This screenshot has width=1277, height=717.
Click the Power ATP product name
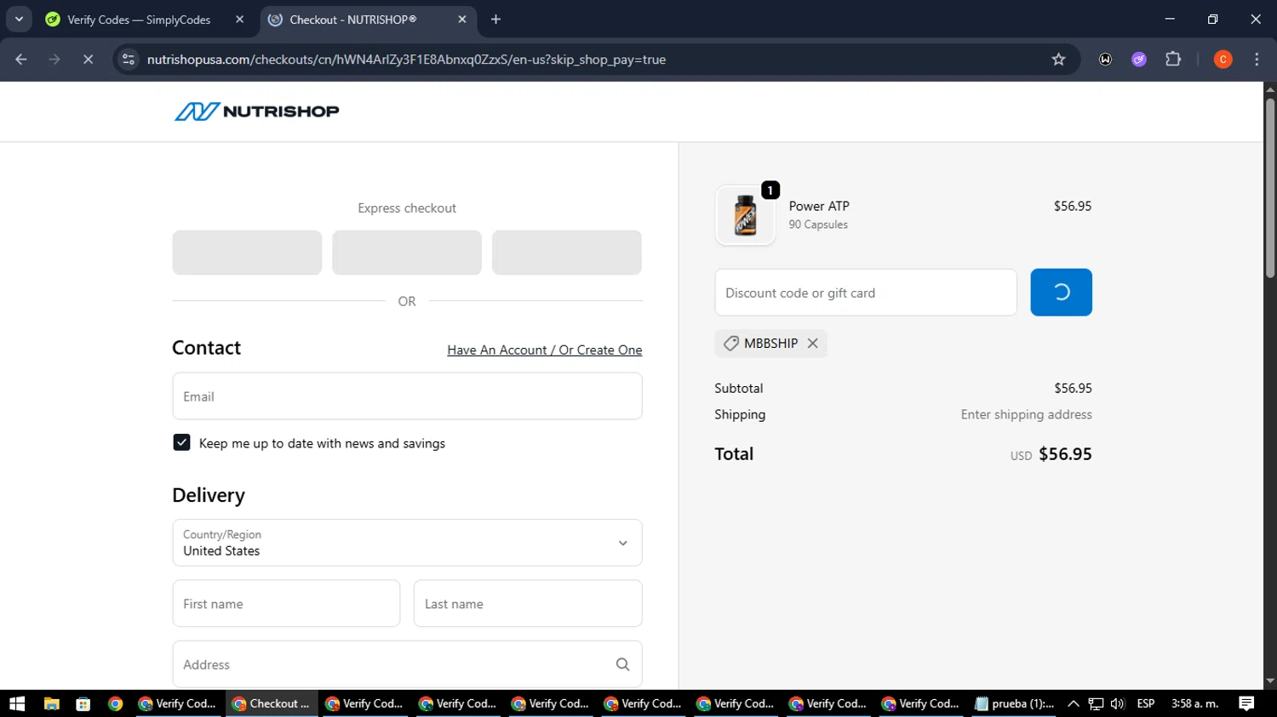coord(819,206)
